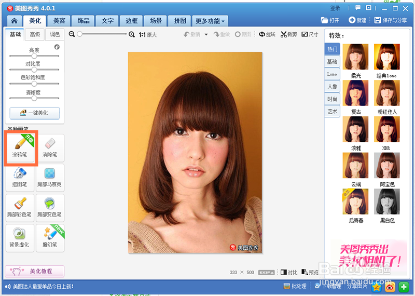Click the speaker announcement icon

click(x=8, y=287)
